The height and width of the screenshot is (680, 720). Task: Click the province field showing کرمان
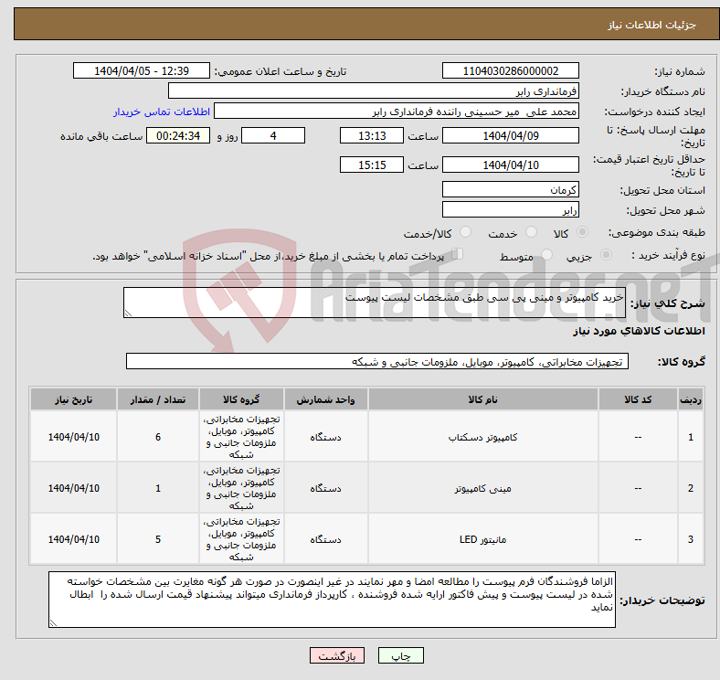pyautogui.click(x=511, y=189)
